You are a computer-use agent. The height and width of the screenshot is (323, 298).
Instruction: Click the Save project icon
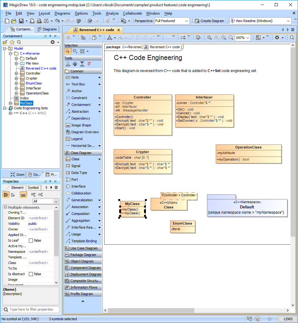point(21,21)
